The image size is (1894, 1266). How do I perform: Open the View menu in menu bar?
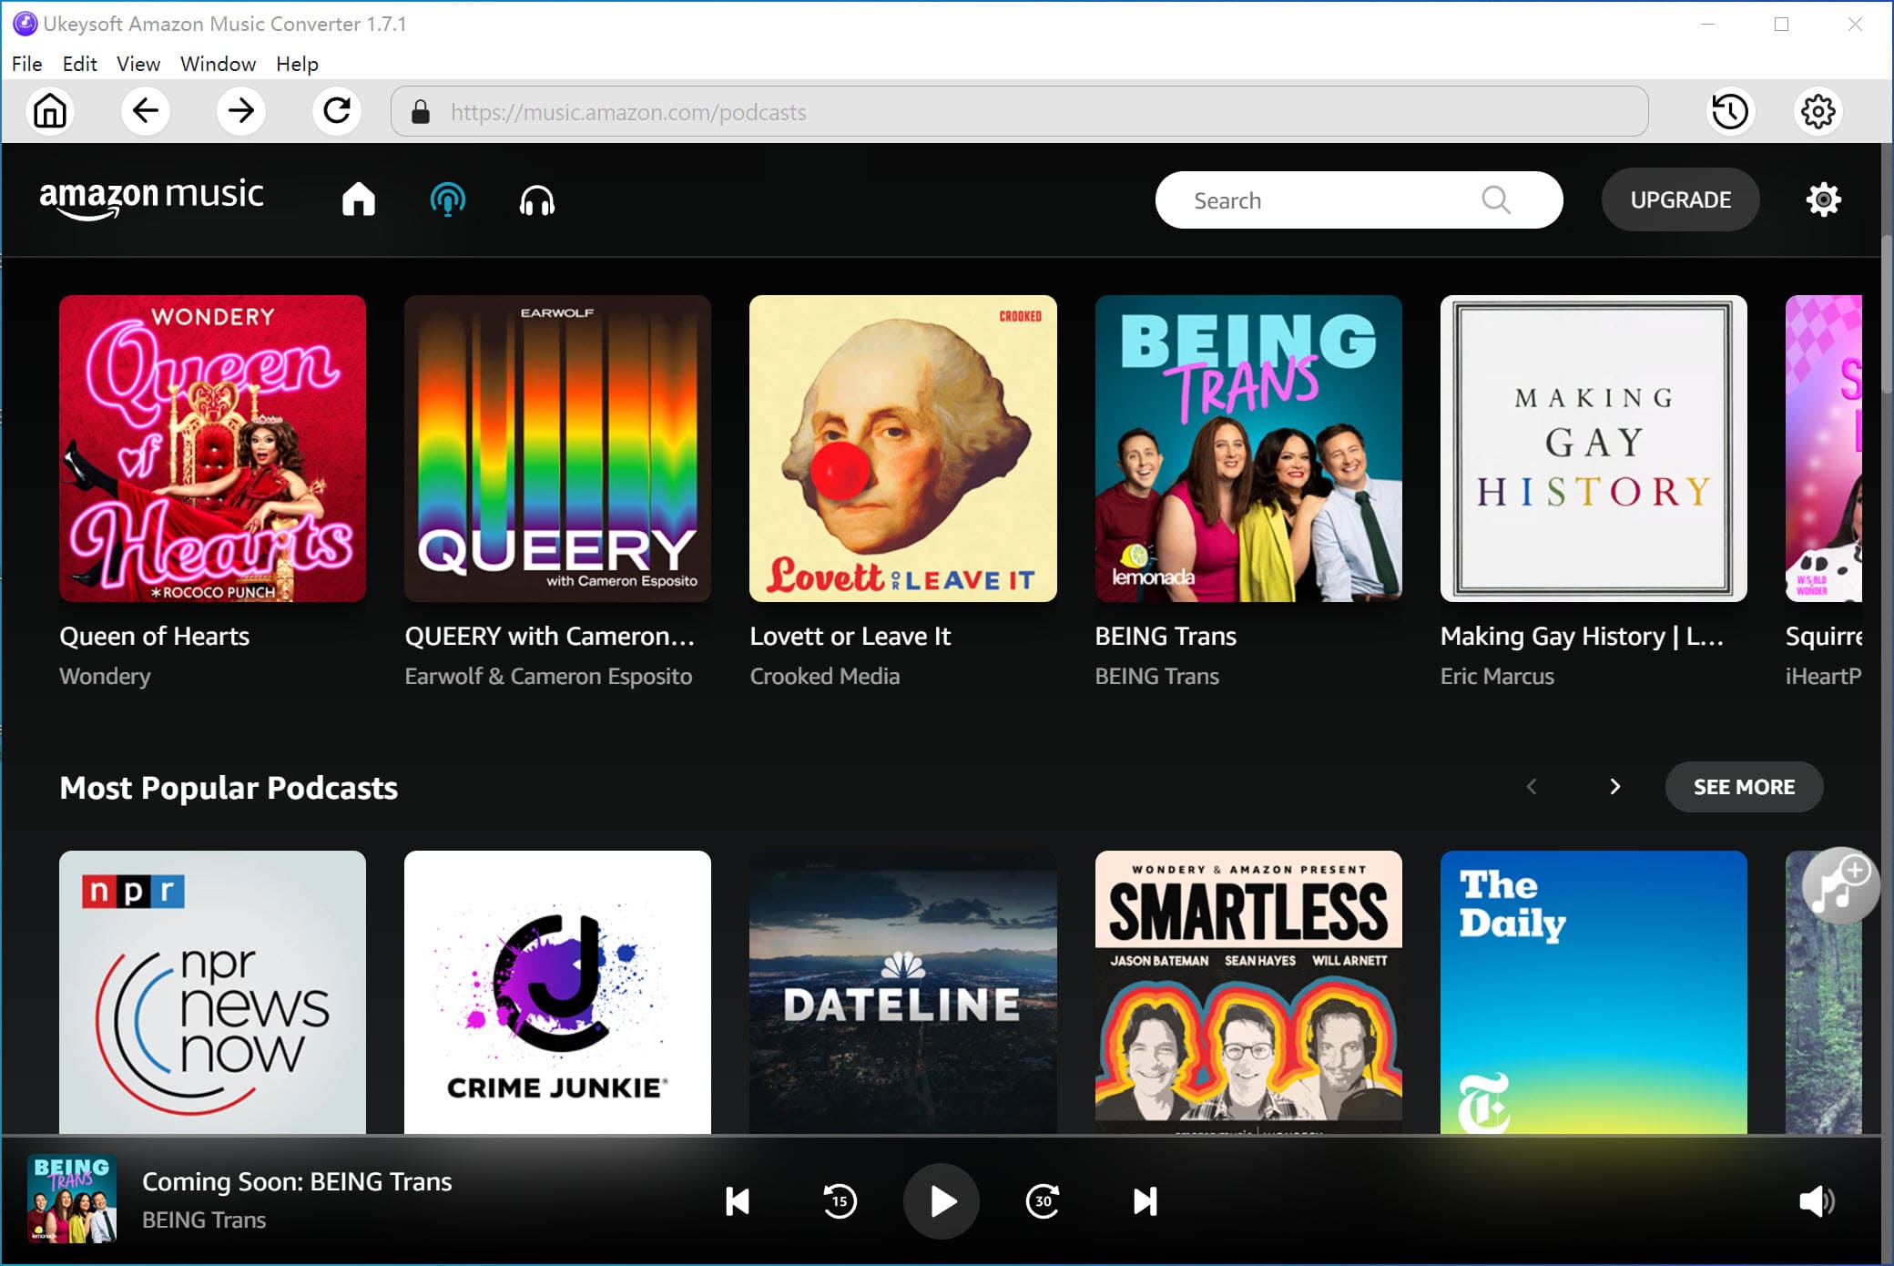coord(137,64)
